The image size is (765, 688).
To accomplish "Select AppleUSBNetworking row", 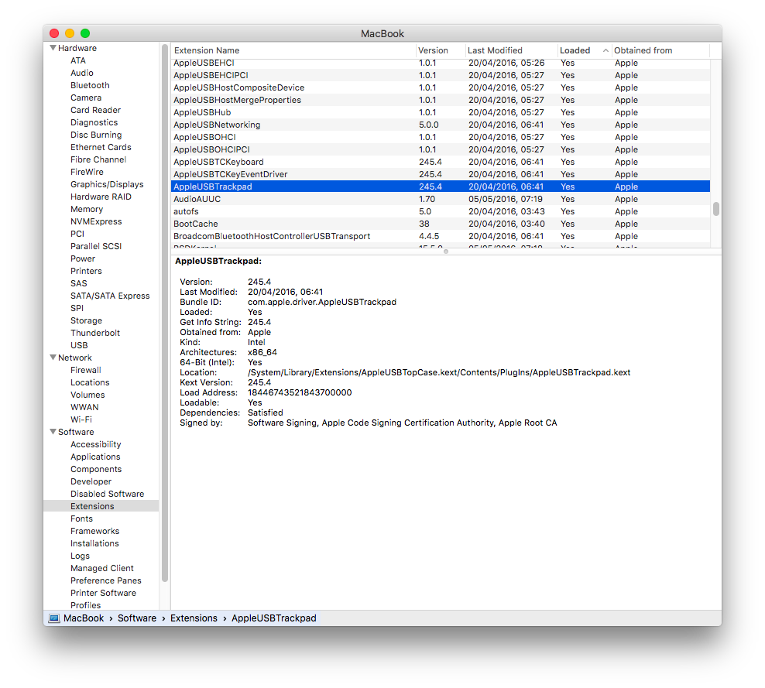I will click(441, 125).
